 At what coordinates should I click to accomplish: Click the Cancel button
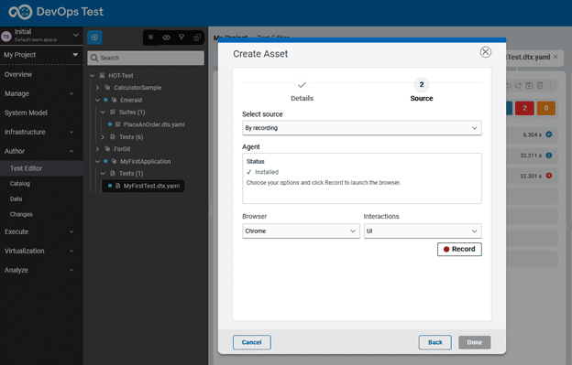click(x=252, y=342)
